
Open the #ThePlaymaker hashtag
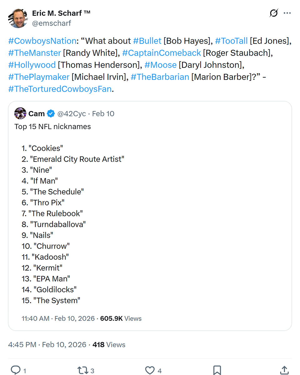coord(39,77)
